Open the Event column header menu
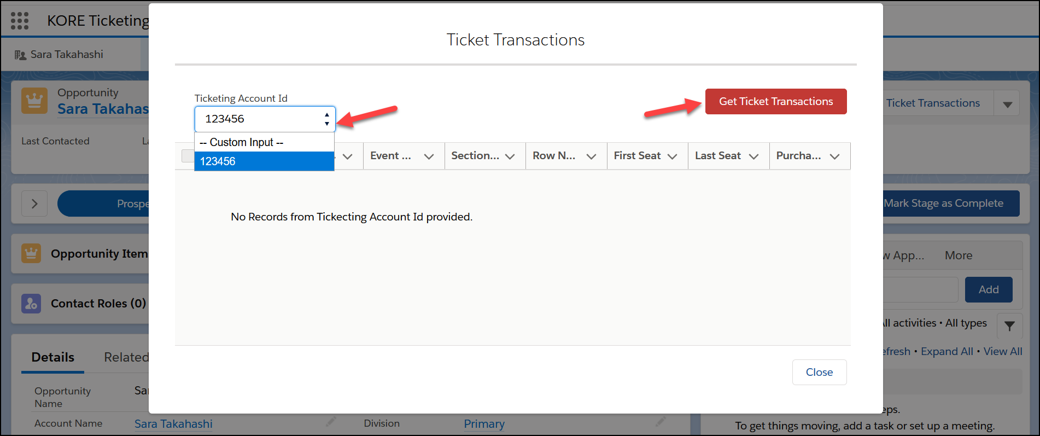Screen dimensions: 1040x436 pyautogui.click(x=429, y=156)
